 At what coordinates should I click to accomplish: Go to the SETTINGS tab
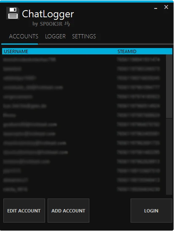click(x=84, y=36)
